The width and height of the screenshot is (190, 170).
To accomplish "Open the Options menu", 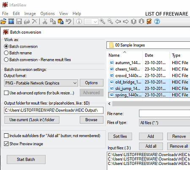I will tap(47, 13).
